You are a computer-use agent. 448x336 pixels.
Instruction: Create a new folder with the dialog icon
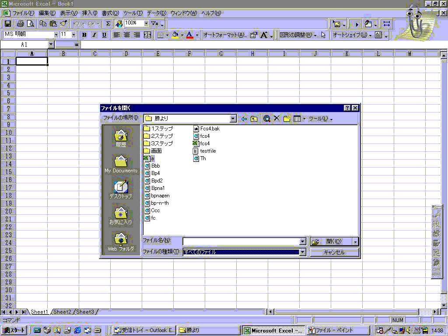(287, 119)
